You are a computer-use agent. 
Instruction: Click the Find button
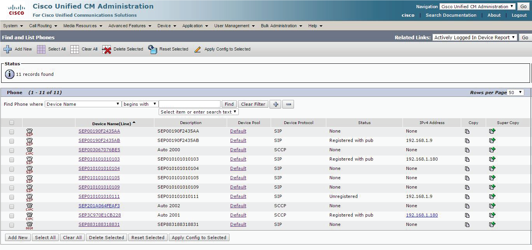(229, 104)
